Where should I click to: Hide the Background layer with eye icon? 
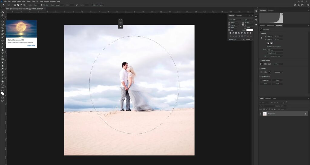tap(261, 114)
